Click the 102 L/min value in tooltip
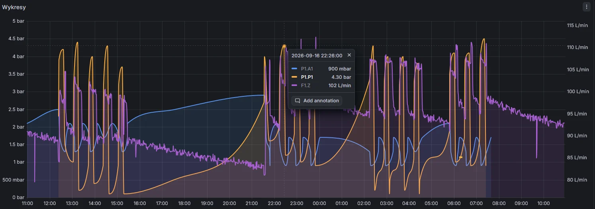 click(340, 86)
